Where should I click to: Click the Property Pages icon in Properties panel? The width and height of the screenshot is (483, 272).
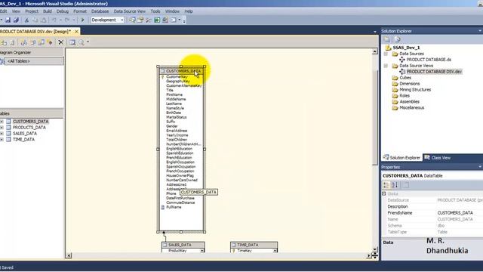(406, 184)
